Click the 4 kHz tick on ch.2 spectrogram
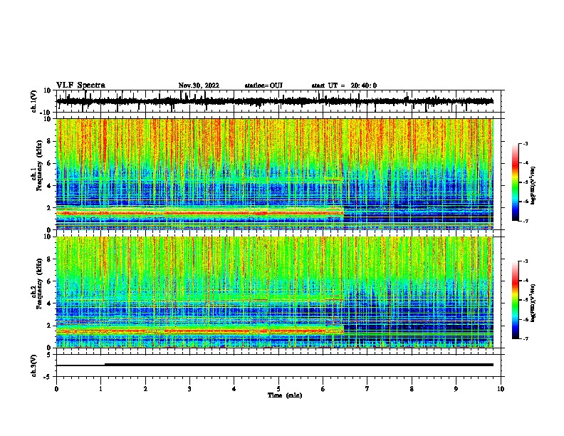564x436 pixels. [x=49, y=303]
